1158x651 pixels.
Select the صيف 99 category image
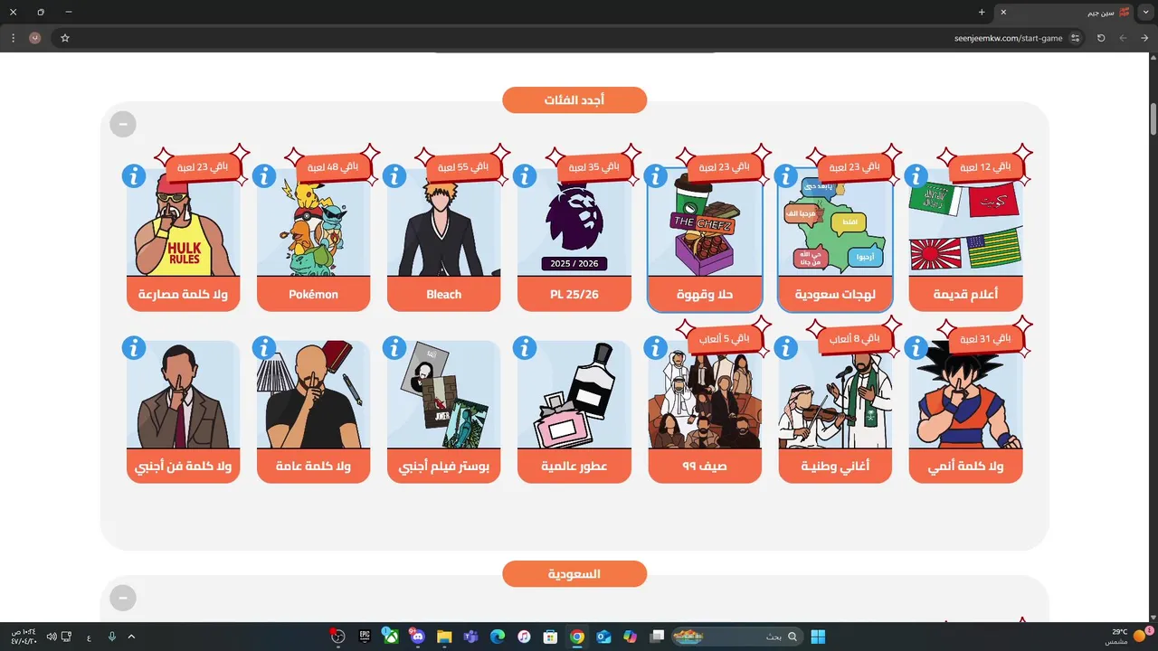point(705,396)
